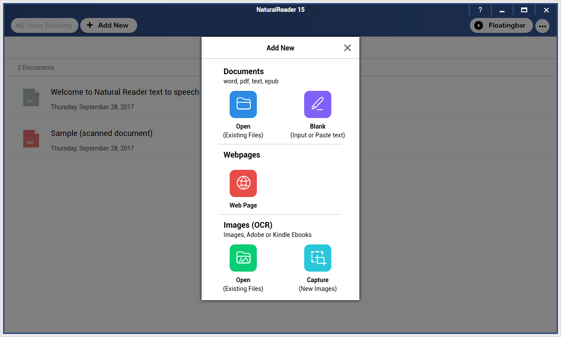Close the NaturalReader 15 window
Screen dimensions: 561x337
[546, 10]
